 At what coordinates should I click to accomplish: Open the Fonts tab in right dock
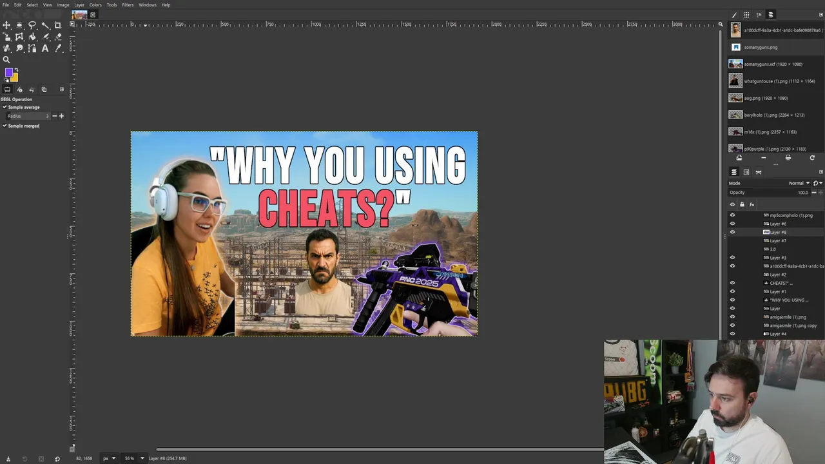759,15
